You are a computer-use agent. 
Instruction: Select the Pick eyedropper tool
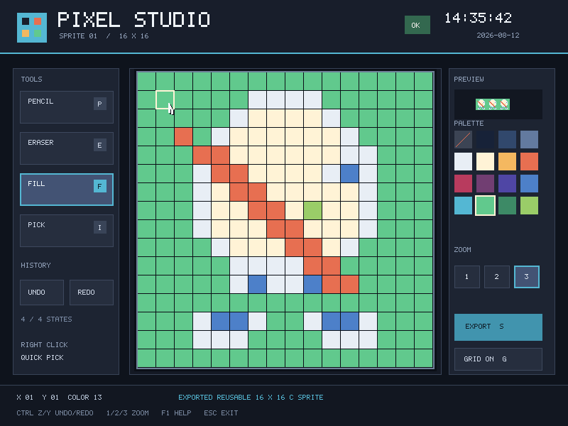67,231
